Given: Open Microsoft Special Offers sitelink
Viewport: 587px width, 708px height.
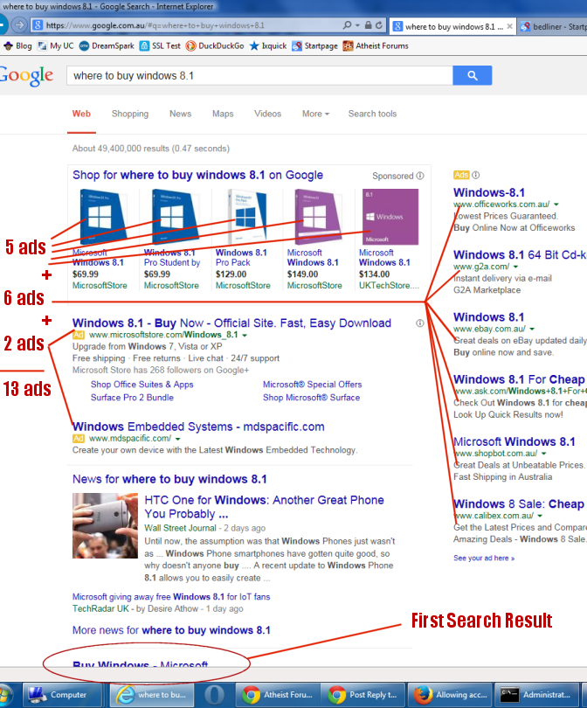Looking at the screenshot, I should point(312,385).
